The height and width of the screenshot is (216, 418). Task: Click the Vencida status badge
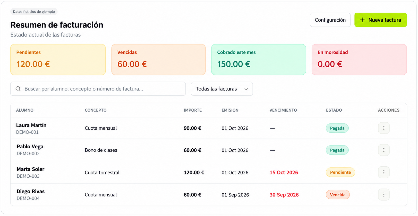[x=338, y=195]
